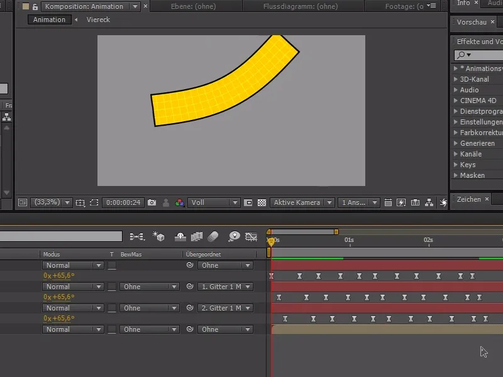Switch to the Footage tab
Image resolution: width=503 pixels, height=377 pixels.
pos(404,6)
